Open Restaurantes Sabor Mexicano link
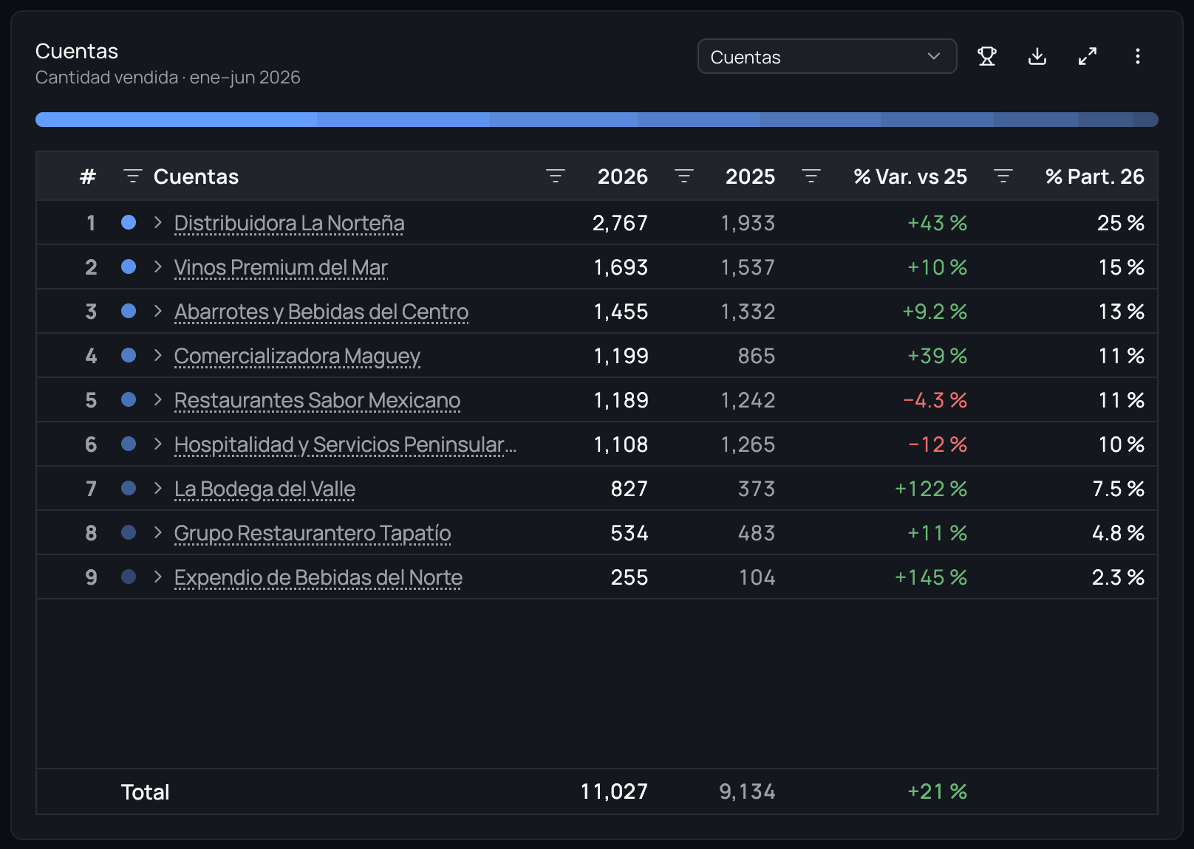The height and width of the screenshot is (849, 1194). (317, 400)
